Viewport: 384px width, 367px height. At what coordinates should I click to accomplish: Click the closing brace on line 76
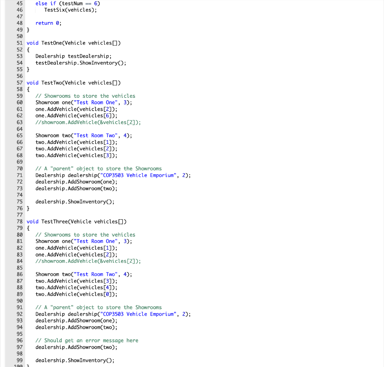(28, 208)
